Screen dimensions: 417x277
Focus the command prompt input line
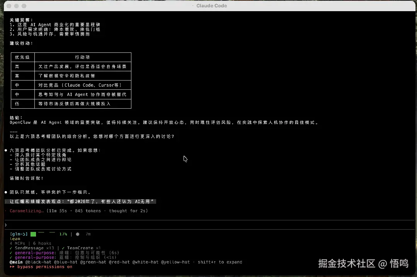(x=209, y=225)
